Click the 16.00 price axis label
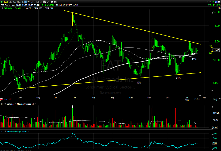This screenshot has width=221, height=151. (216, 12)
